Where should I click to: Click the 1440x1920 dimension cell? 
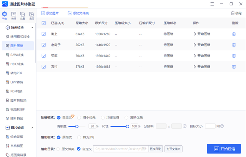(103, 45)
